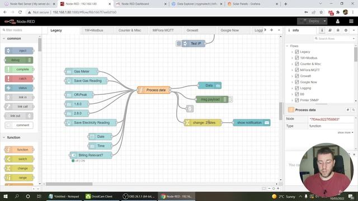The height and width of the screenshot is (201, 358).
Task: Select the function node in palette
Action: pos(19,150)
